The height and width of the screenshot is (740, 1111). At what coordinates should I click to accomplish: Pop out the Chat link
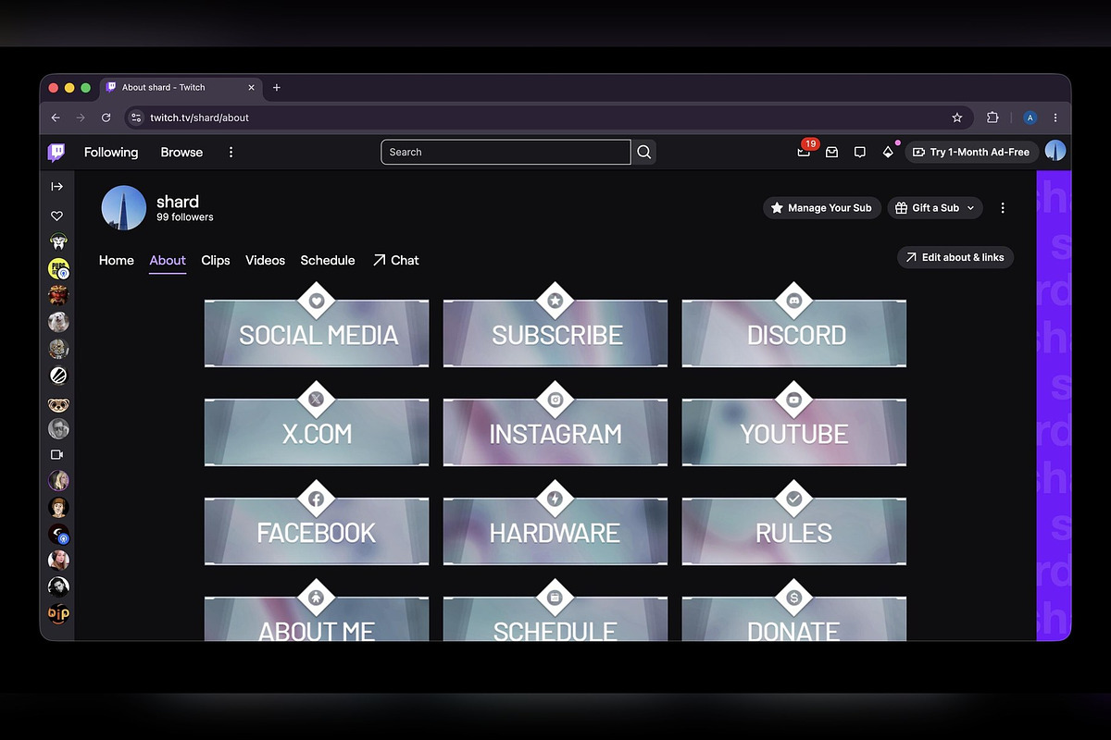[396, 260]
